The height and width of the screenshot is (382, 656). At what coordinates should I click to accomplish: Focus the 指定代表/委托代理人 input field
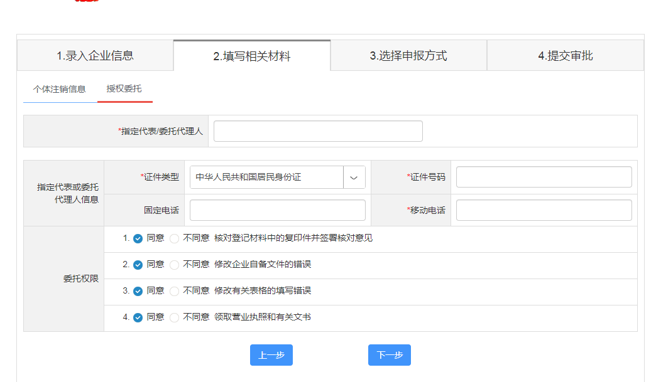318,131
